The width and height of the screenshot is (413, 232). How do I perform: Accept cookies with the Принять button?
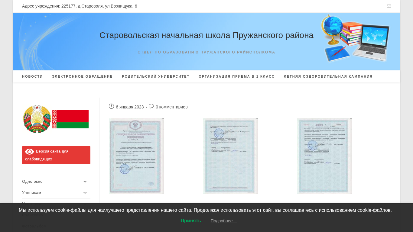pyautogui.click(x=191, y=221)
